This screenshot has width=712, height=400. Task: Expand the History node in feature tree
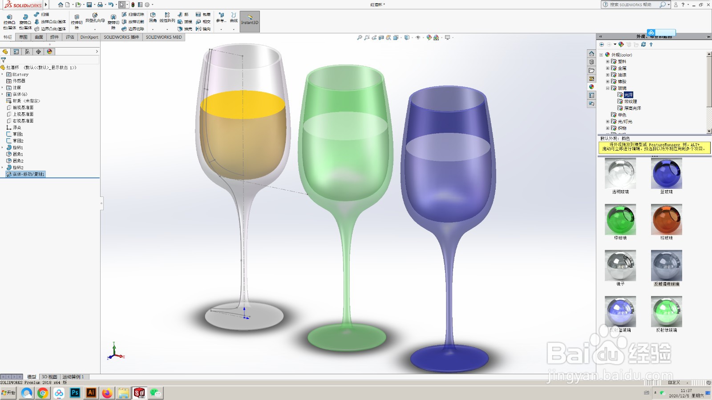(x=2, y=75)
